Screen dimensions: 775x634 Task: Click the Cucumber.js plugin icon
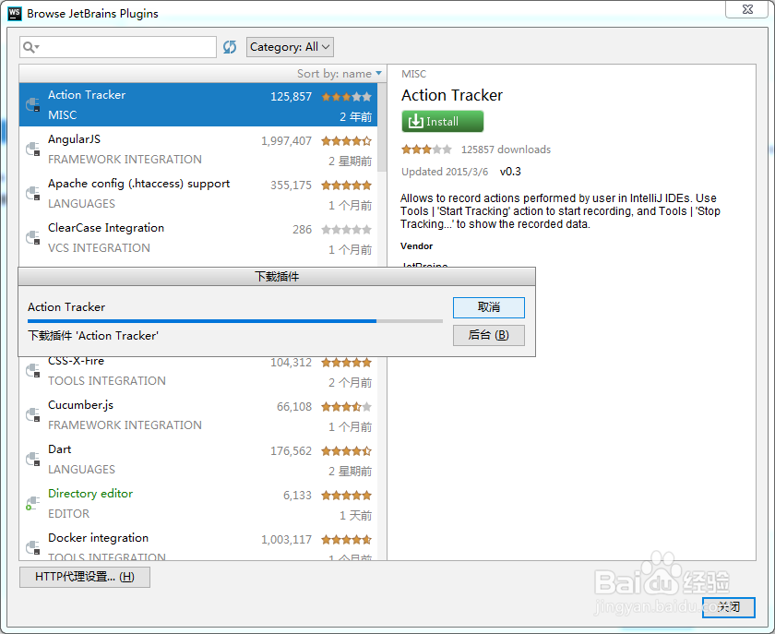[33, 414]
